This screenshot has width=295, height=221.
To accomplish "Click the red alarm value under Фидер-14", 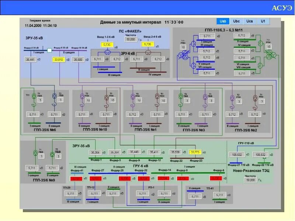I will pos(163,178).
